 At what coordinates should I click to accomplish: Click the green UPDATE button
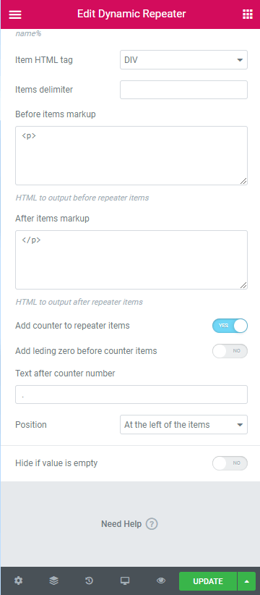tap(208, 581)
